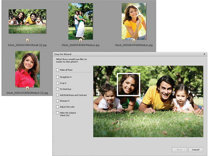Screen dimensions: 209x156
Task: Click filename iStock_000005404687Medium.jpg
Action: tap(80, 45)
